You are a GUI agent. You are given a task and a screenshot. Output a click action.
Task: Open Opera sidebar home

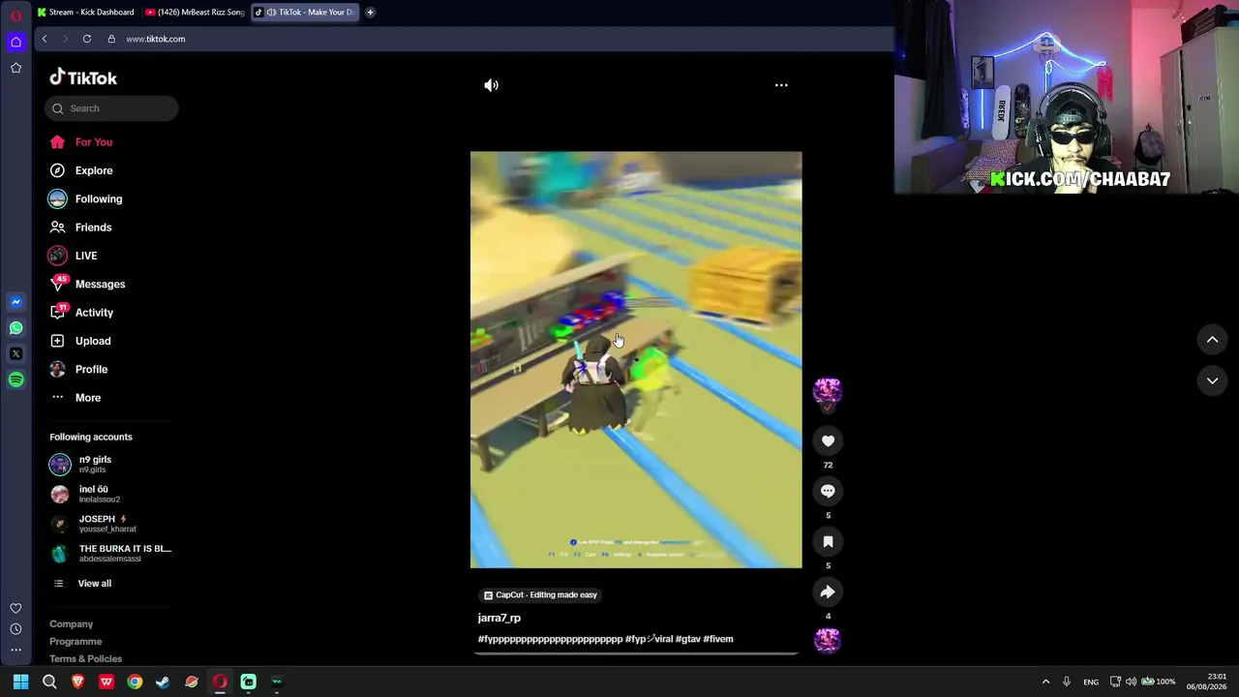pyautogui.click(x=15, y=42)
